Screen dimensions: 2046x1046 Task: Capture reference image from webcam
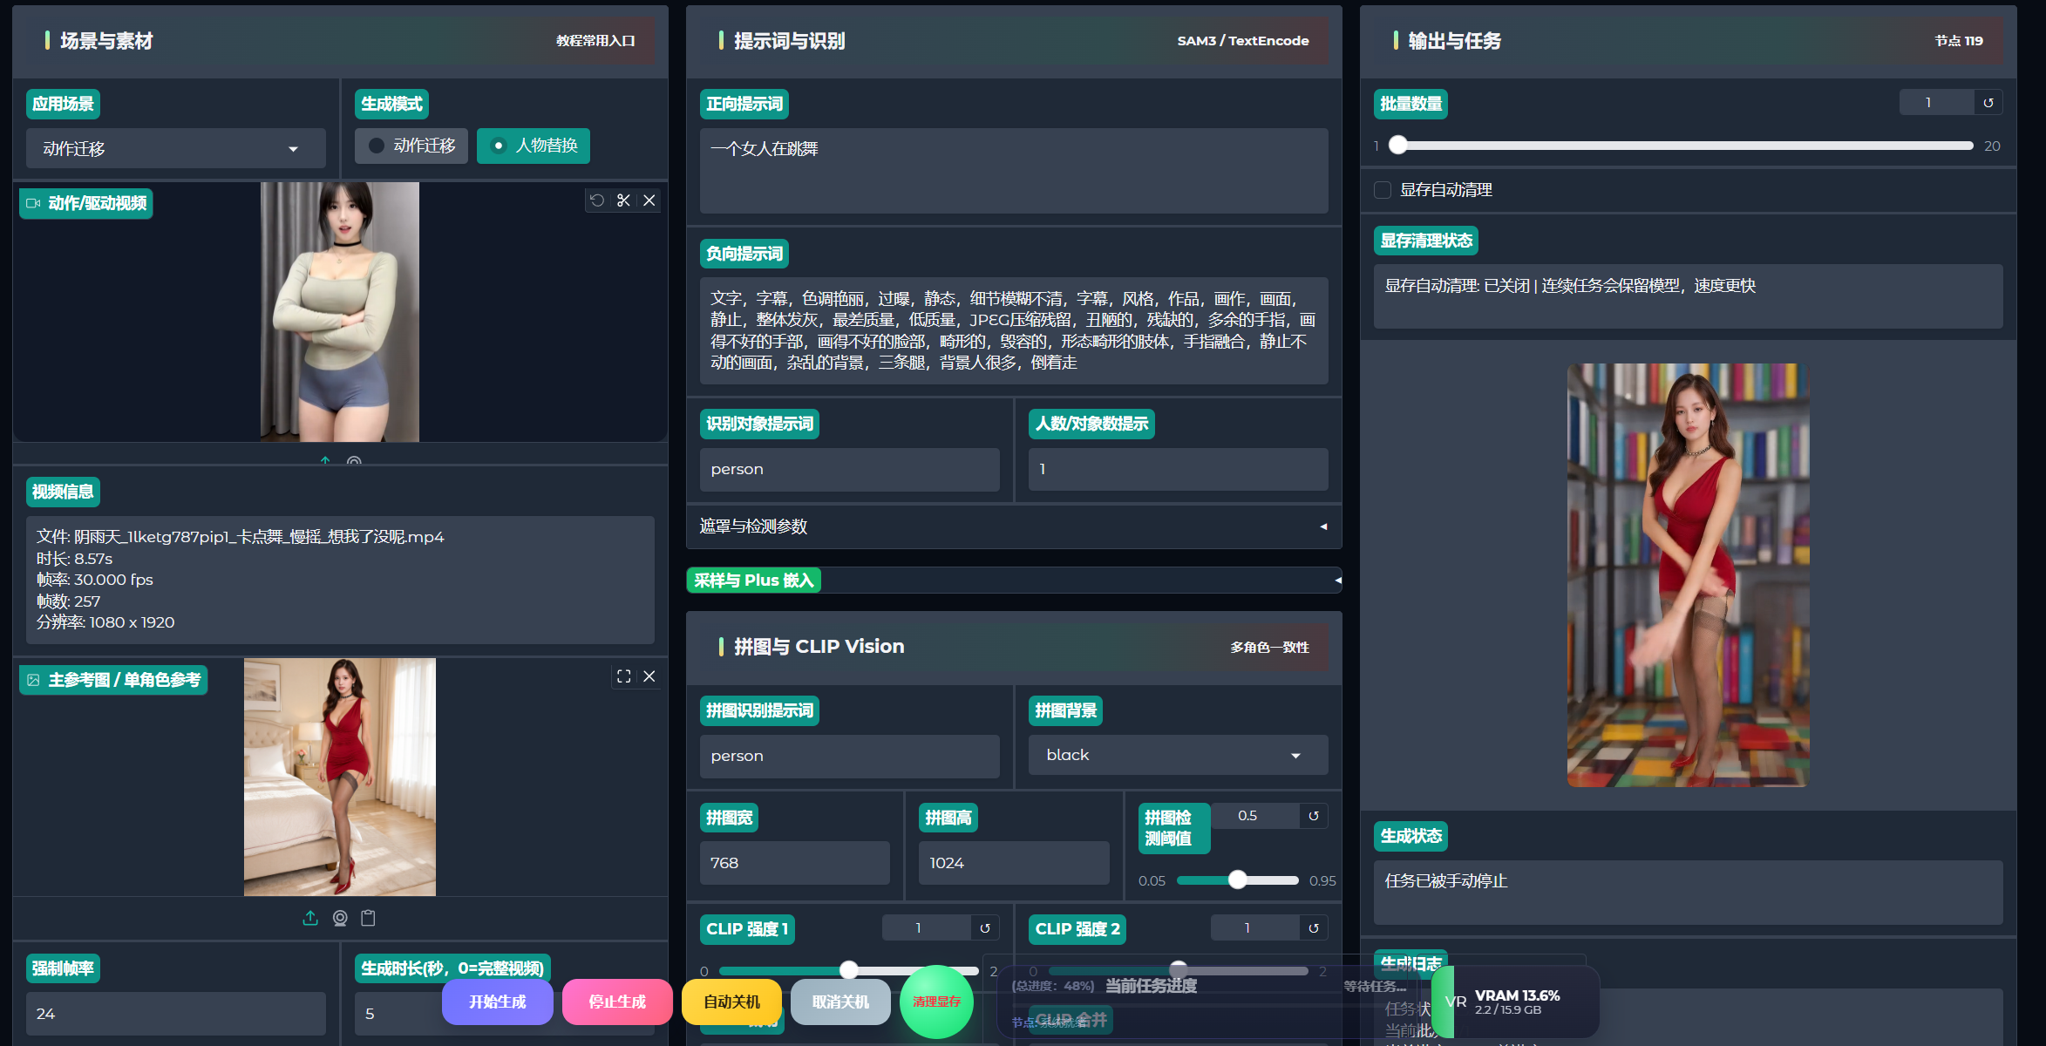point(340,918)
